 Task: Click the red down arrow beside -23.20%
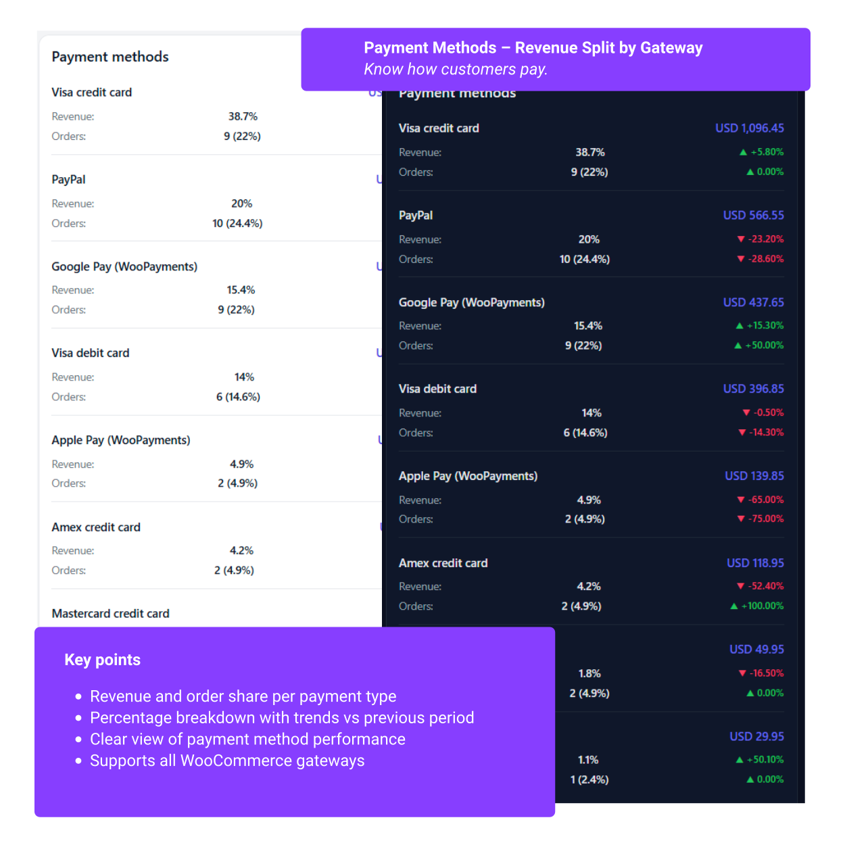pos(741,239)
